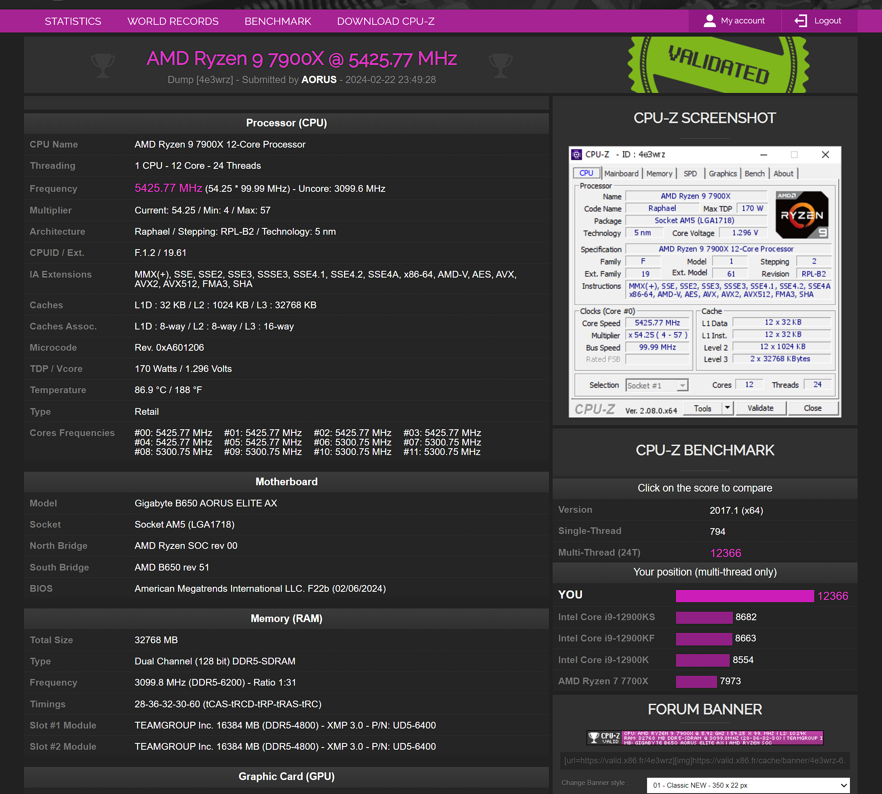Click the trophy icon left of title
Viewport: 882px width, 794px height.
click(103, 66)
